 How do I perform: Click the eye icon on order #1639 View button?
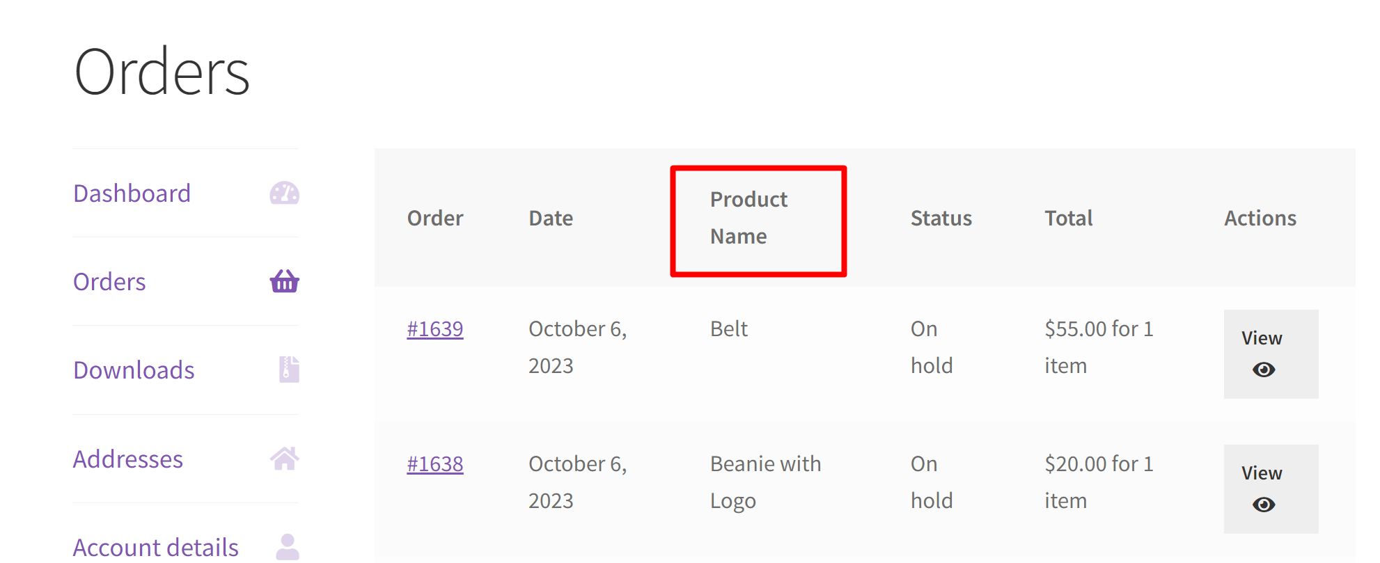1265,370
